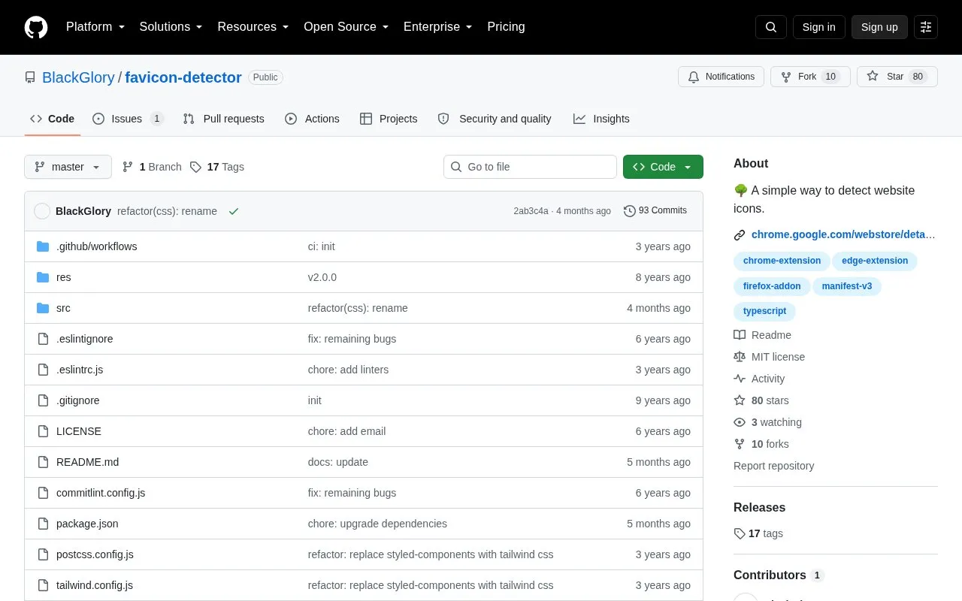
Task: Select the chrome-extension topic tag
Action: [x=782, y=261]
